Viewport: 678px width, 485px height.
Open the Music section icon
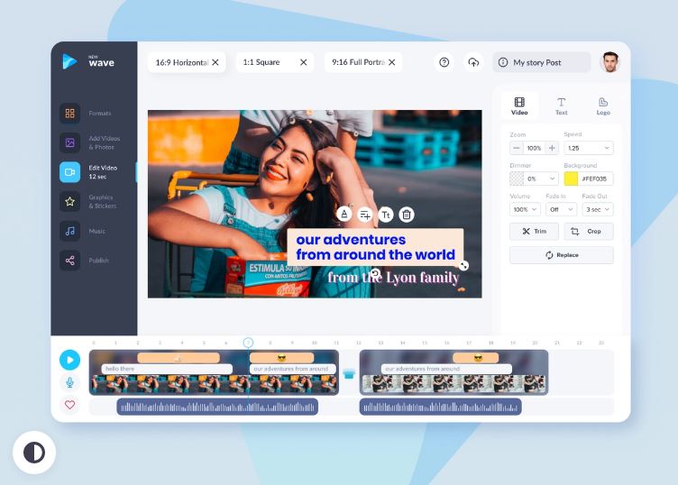click(69, 231)
